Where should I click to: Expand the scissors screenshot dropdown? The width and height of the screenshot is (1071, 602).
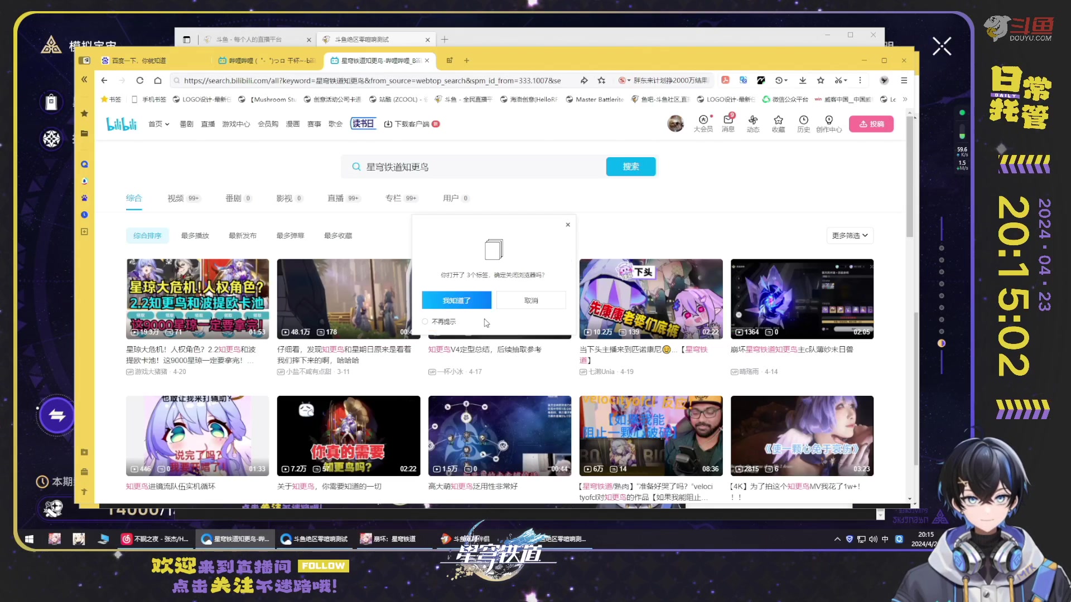coord(841,80)
